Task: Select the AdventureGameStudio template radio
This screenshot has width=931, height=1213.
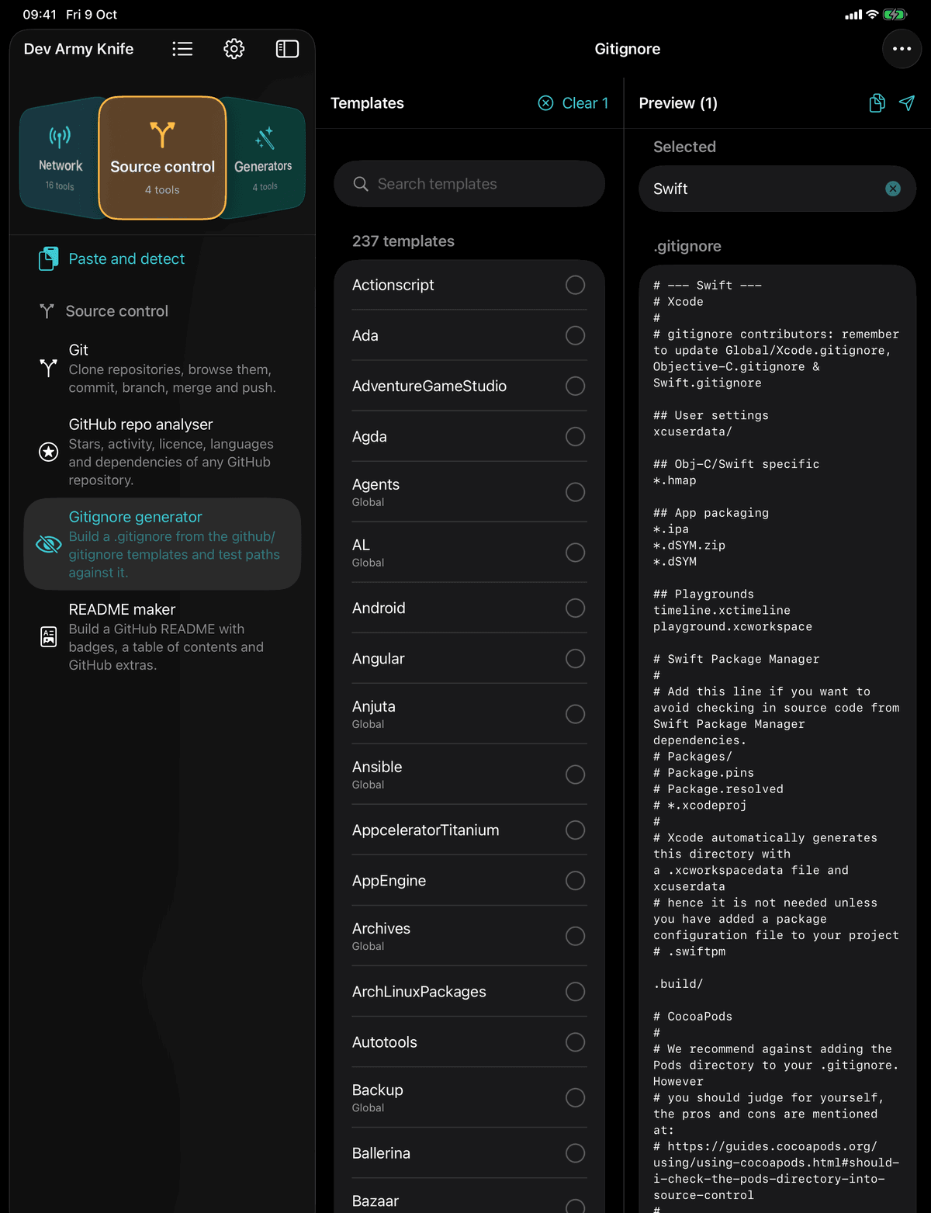Action: [575, 386]
